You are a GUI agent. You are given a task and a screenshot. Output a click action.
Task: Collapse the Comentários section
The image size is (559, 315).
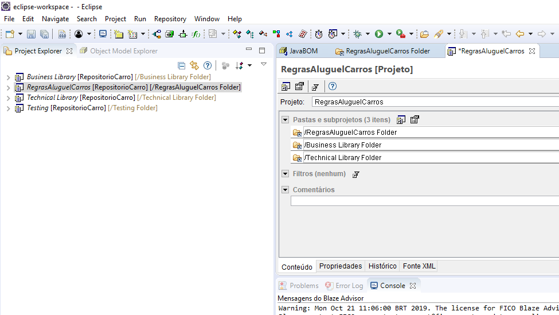point(285,189)
